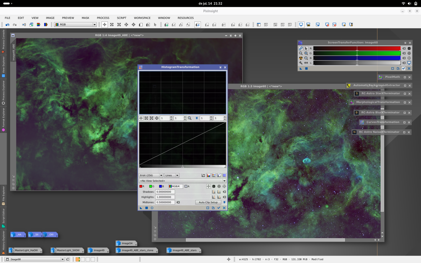Click the Image54 iconized image
Screen dimensions: 421x263
tap(126, 243)
